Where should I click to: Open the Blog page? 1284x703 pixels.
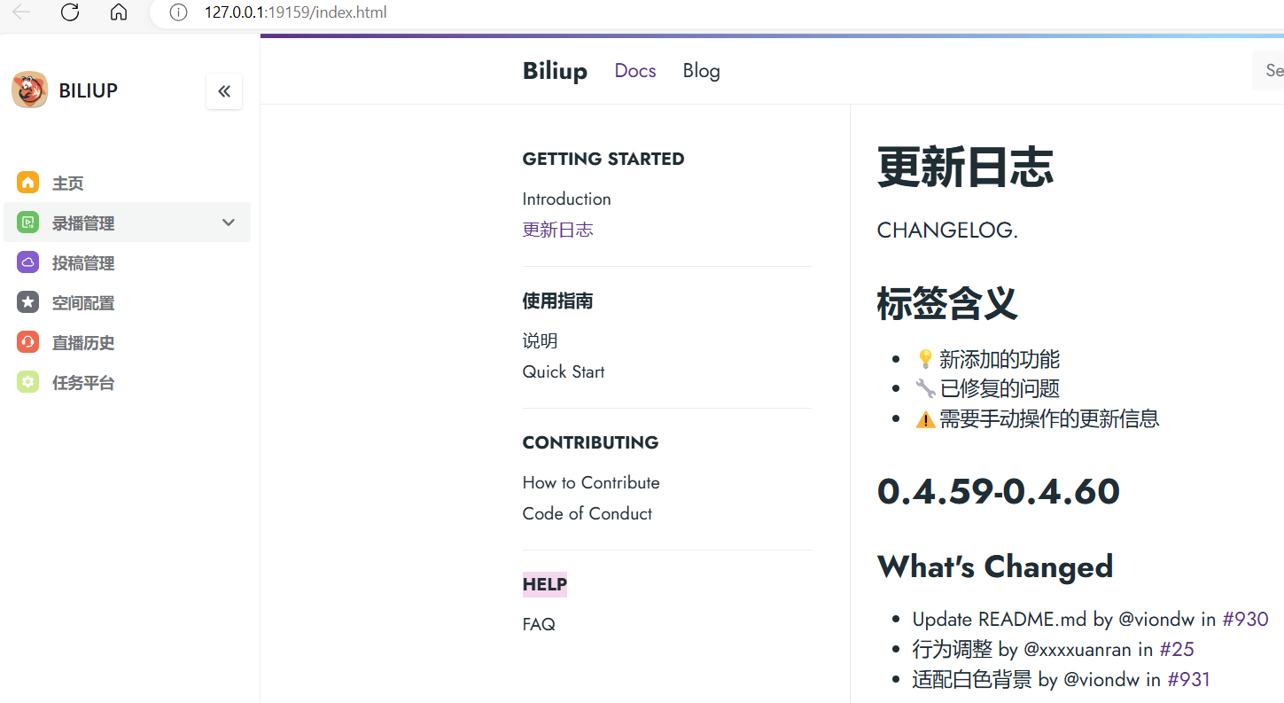click(701, 71)
